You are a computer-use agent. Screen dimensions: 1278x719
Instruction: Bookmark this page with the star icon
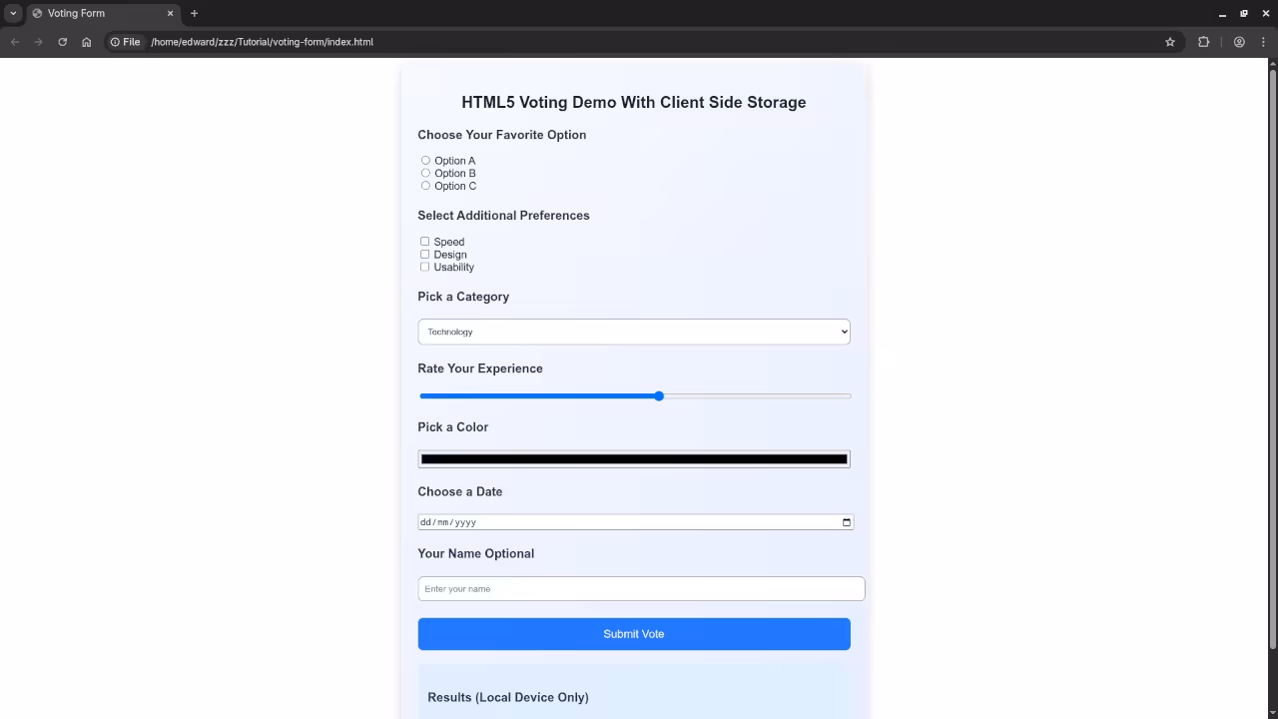(1170, 42)
